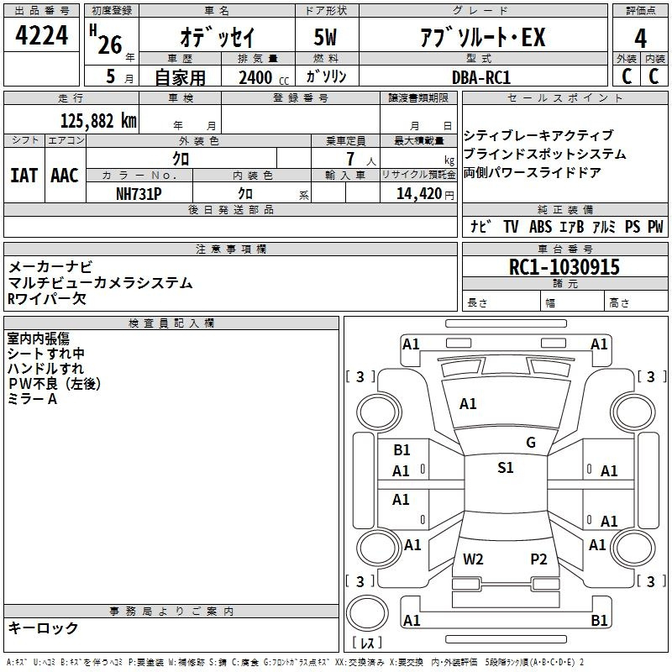This screenshot has width=672, height=672.
Task: Select the B1 mark above the door A1
Action: (402, 450)
